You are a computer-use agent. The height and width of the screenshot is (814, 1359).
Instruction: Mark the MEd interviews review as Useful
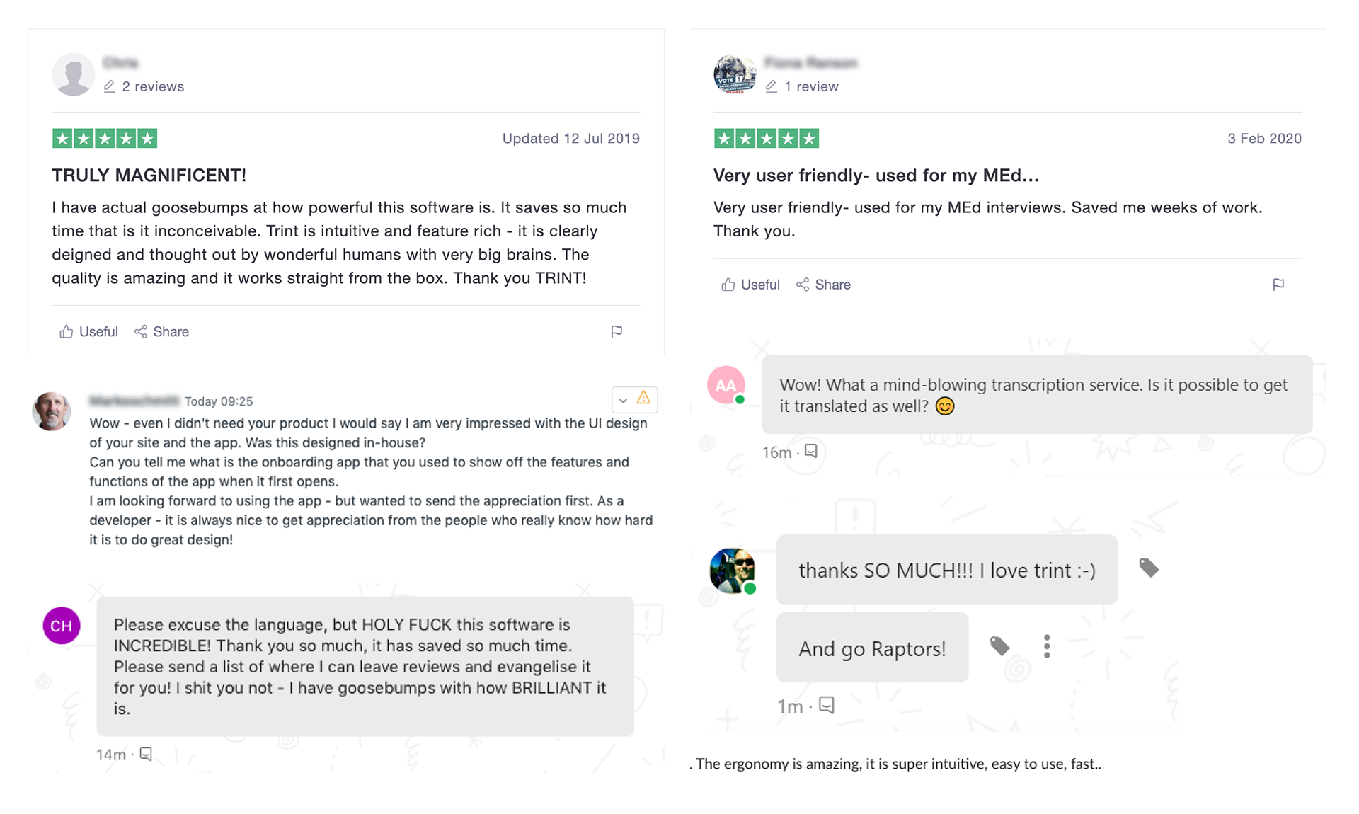(750, 285)
